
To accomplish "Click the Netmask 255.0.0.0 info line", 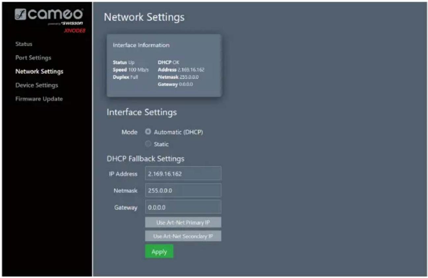I will 178,77.
